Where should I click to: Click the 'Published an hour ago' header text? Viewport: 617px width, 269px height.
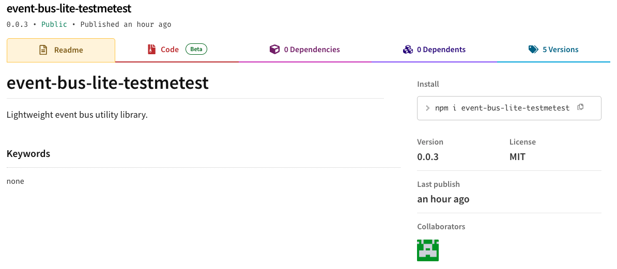pos(126,24)
